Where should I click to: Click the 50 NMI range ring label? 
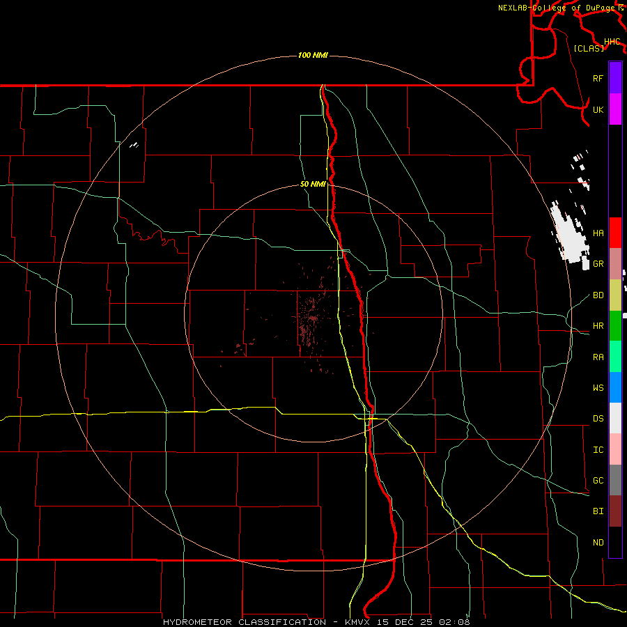(313, 184)
